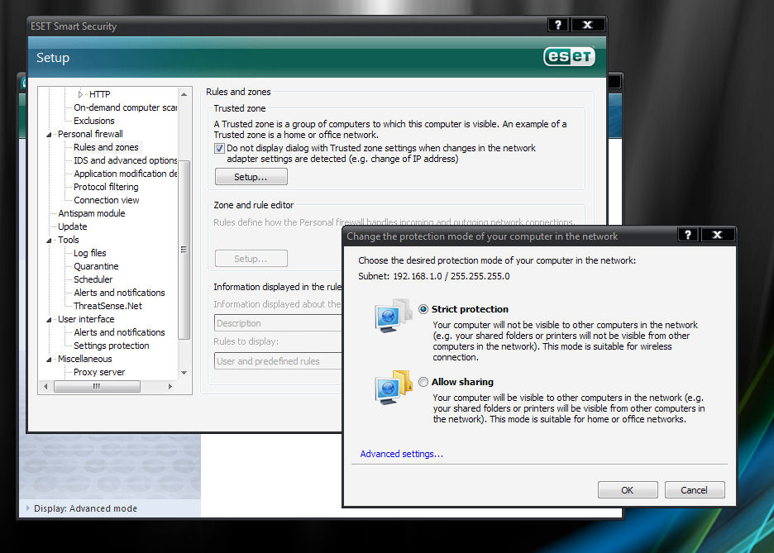The image size is (774, 553).
Task: Select Personal firewall tree label
Action: [x=90, y=134]
